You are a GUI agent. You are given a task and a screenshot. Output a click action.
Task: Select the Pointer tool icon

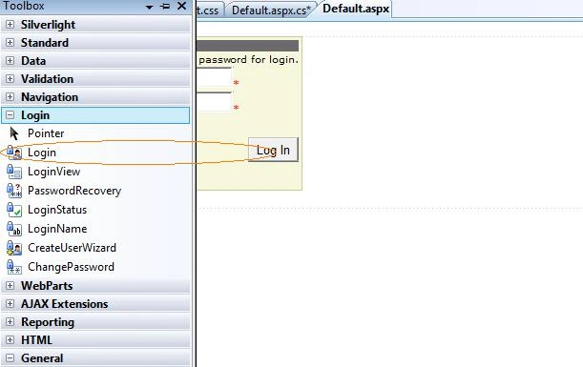click(x=14, y=133)
